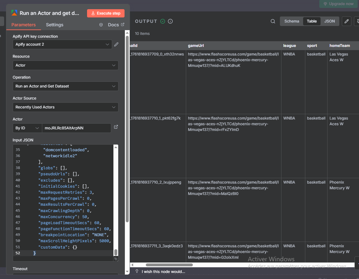
Task: Open the Apify account 2 credential dropdown
Action: 62,44
